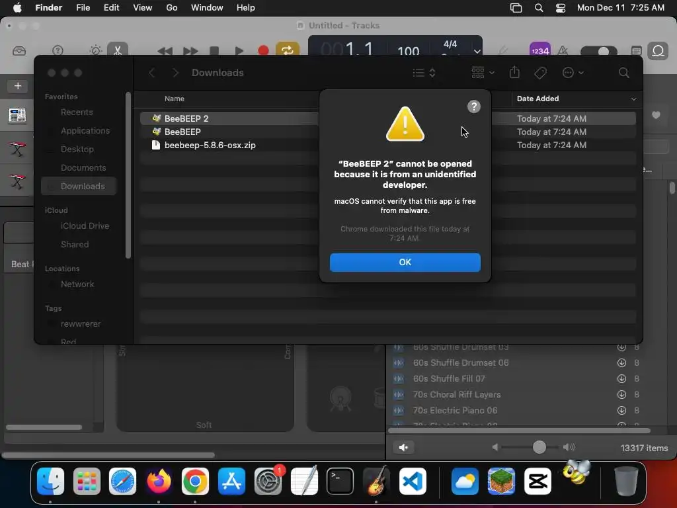Open the View menu
The image size is (677, 508).
click(x=143, y=8)
